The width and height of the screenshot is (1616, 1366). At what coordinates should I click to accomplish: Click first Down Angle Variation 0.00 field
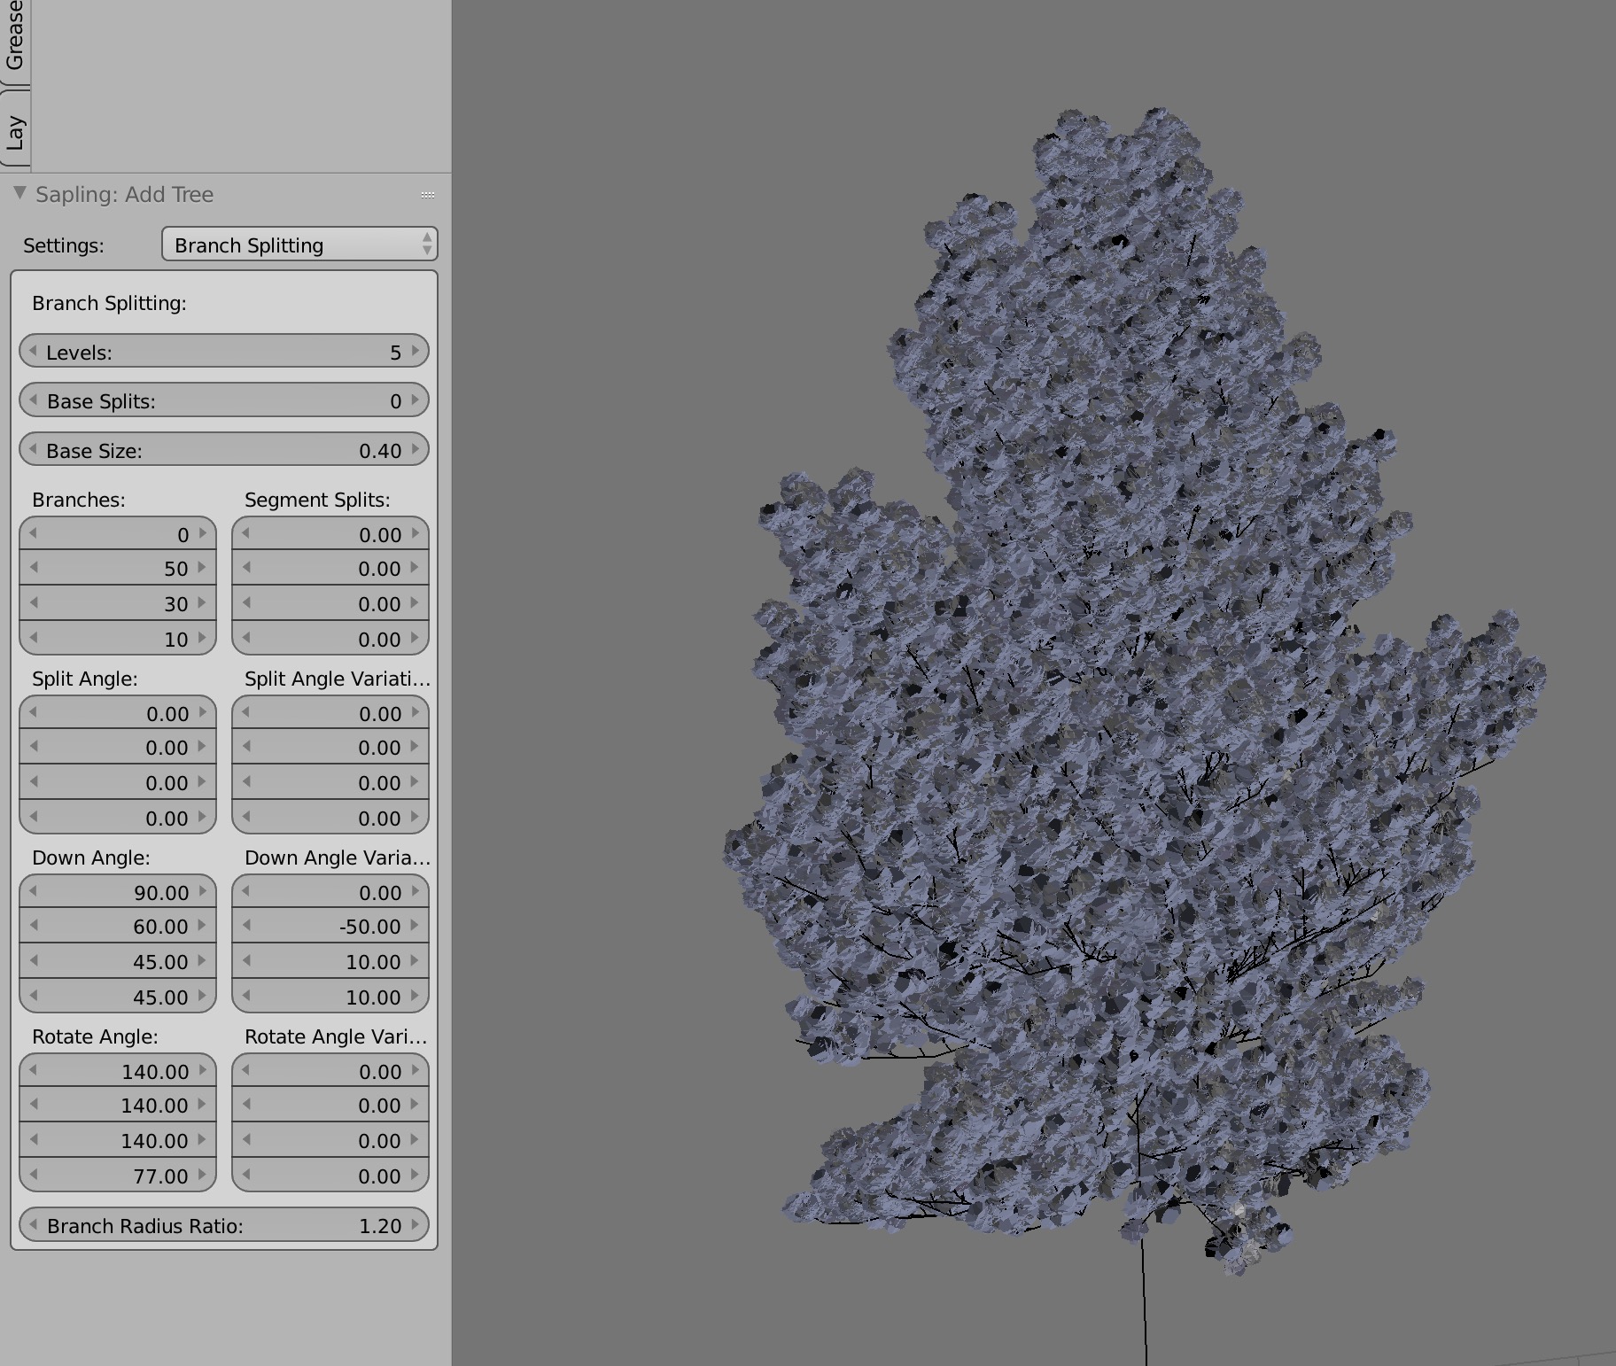point(330,892)
